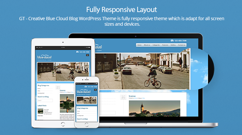Screen dimensions: 242x135
Task: Click the phone icon on the laptop header
Action: click(x=172, y=40)
